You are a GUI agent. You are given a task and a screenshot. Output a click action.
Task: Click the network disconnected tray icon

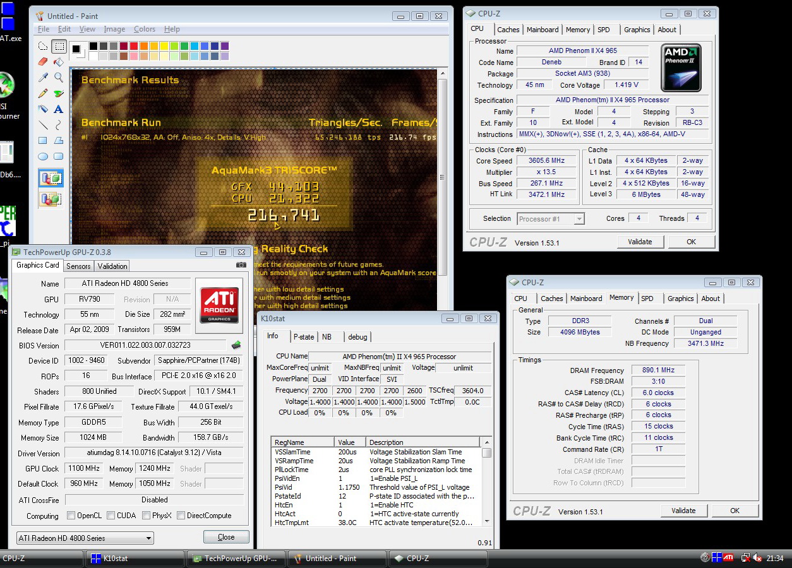pyautogui.click(x=745, y=558)
